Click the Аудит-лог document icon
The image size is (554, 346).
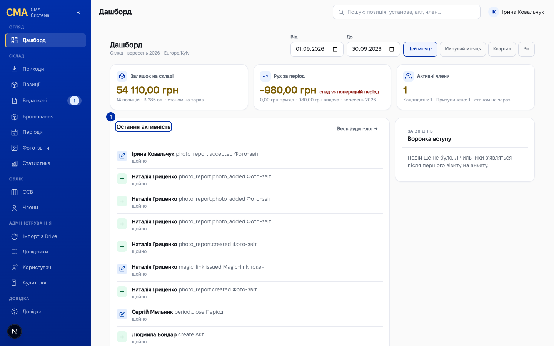(x=14, y=283)
